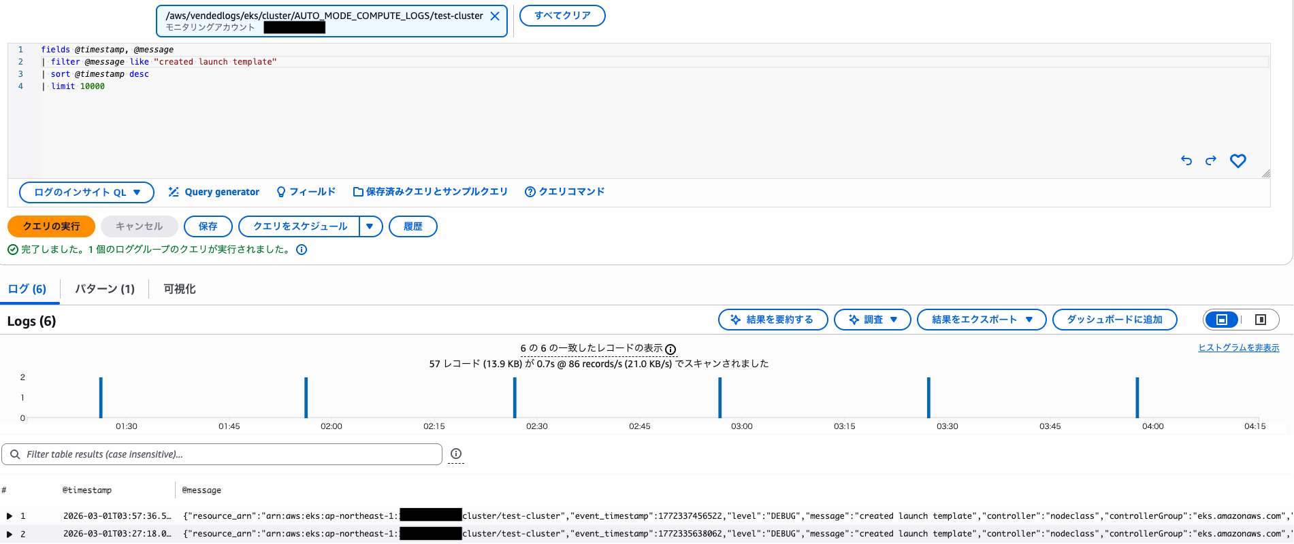Switch to single-pane layout view toggle
This screenshot has width=1294, height=544.
[x=1222, y=320]
